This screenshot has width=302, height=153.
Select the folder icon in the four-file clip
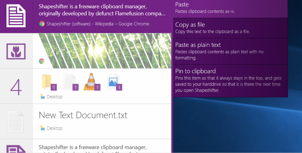point(47,82)
